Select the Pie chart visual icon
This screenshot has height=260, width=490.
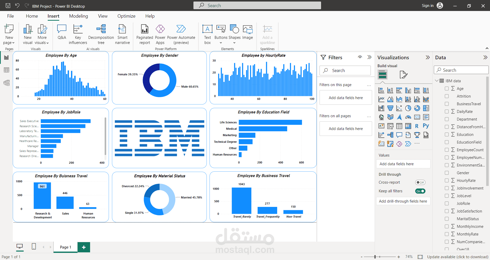408,108
